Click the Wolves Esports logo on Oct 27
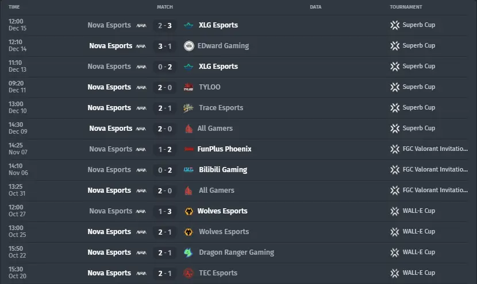This screenshot has height=284, width=477. 189,211
